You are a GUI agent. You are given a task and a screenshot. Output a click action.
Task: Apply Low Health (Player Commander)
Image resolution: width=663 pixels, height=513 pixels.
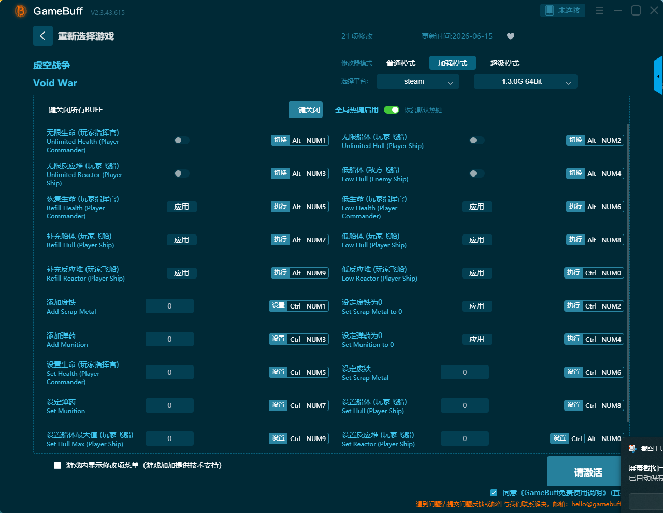(x=477, y=207)
